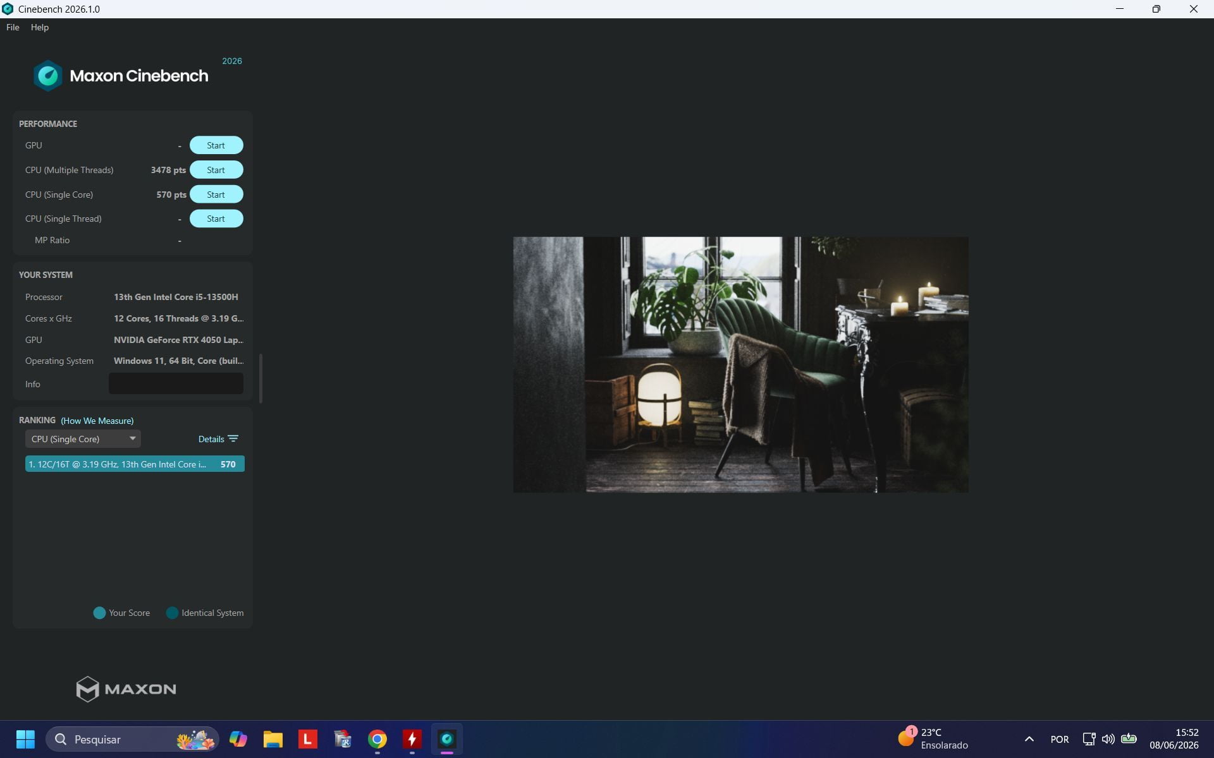Click inside the Info text field
This screenshot has width=1214, height=758.
(176, 383)
